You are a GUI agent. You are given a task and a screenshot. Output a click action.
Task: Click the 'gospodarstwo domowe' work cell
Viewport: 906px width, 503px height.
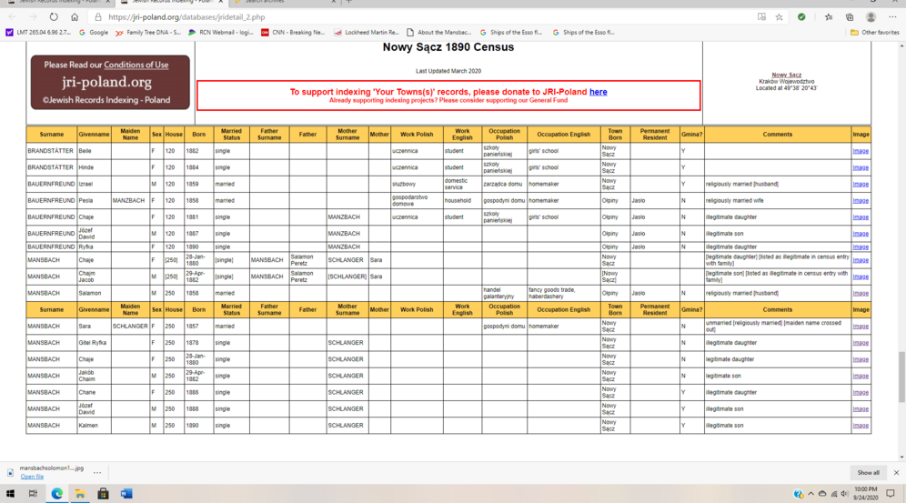[417, 200]
